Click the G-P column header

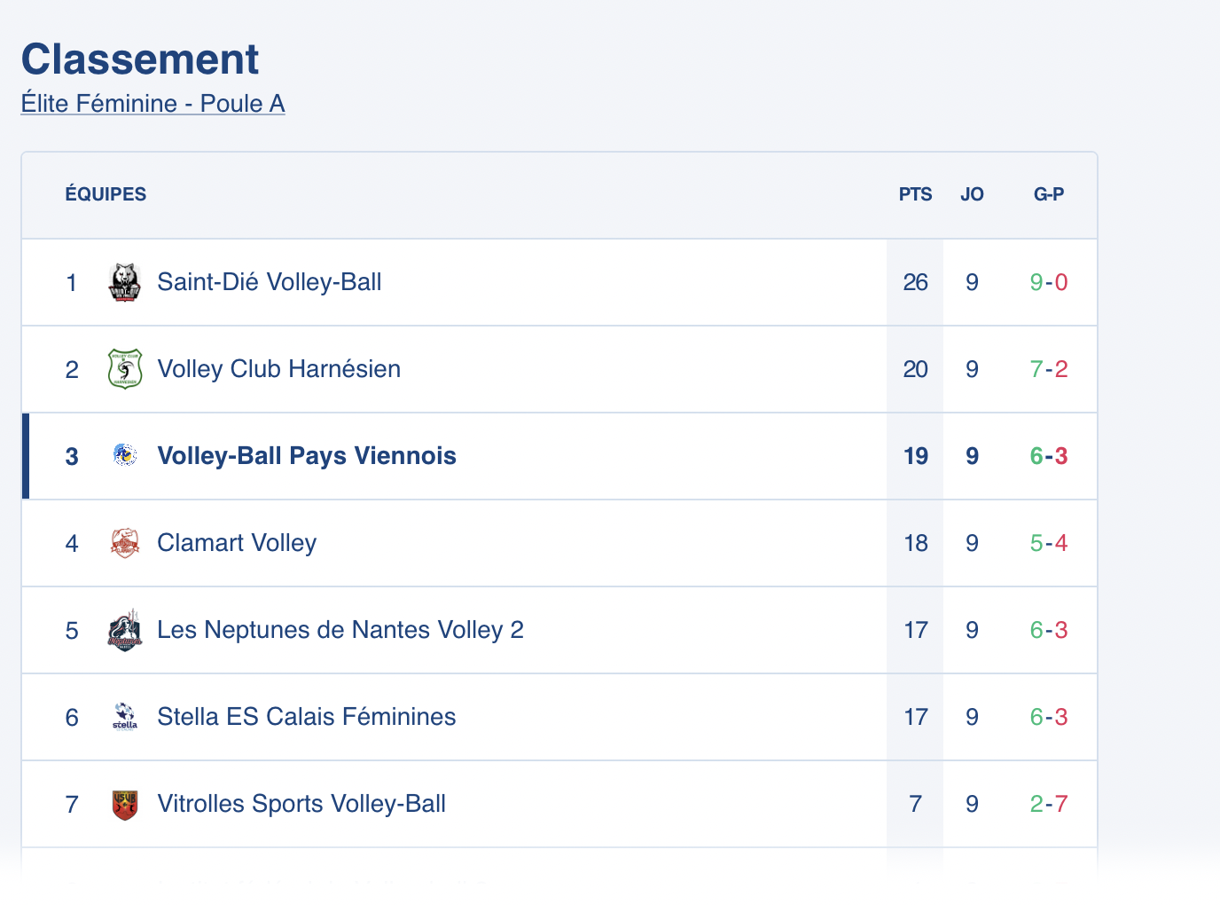(x=1048, y=194)
